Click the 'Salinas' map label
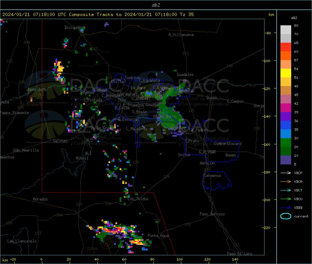 pos(60,141)
